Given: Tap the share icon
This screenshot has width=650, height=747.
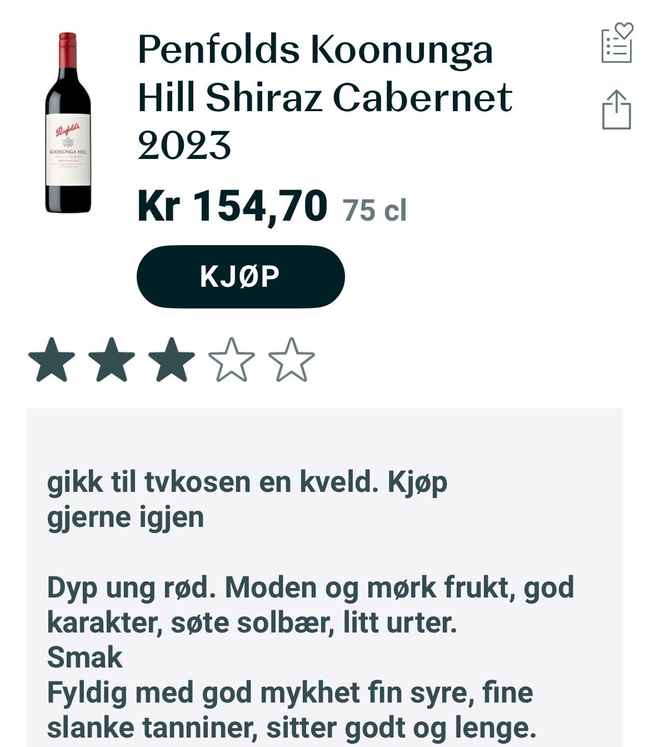Looking at the screenshot, I should (617, 109).
